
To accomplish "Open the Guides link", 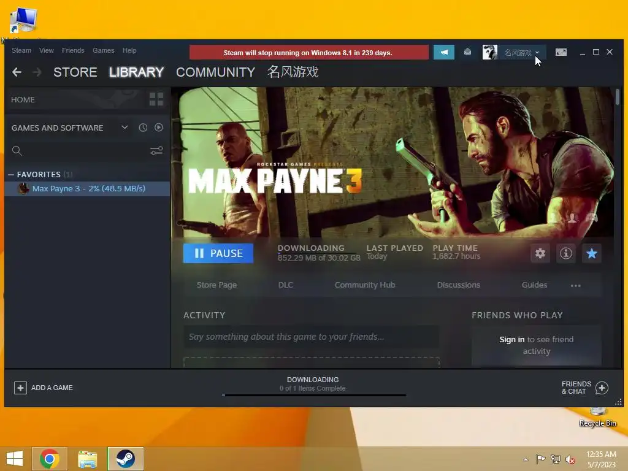I will [x=534, y=285].
